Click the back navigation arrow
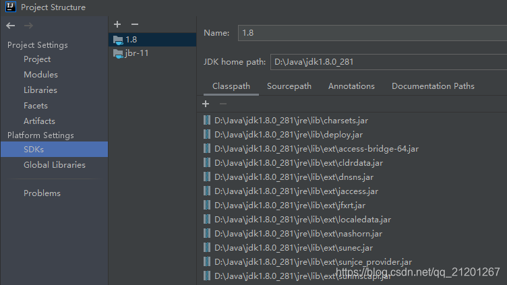This screenshot has width=507, height=285. tap(11, 26)
